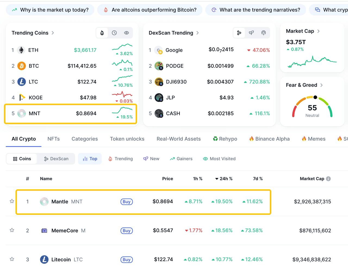Open the Trending Coins chevron
The image size is (348, 270).
(x=53, y=33)
